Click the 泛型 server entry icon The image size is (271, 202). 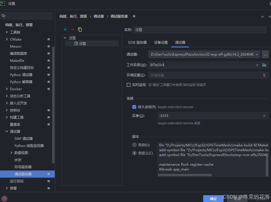tap(76, 43)
